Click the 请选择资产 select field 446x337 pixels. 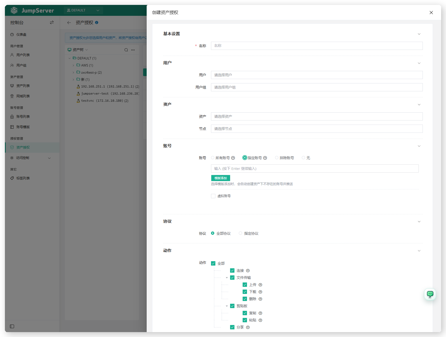(317, 116)
